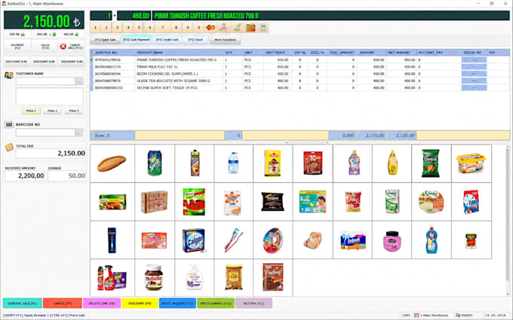This screenshot has height=320, width=513.
Task: Add the OMO detergent product
Action: [x=471, y=202]
